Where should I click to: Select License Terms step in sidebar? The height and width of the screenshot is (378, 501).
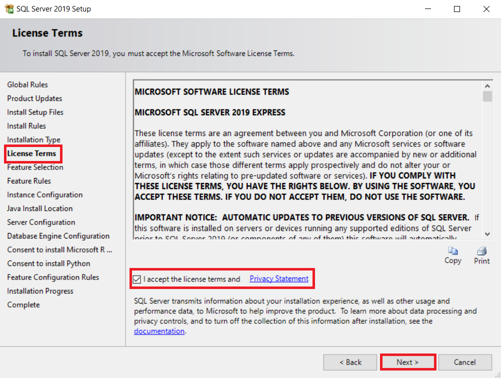pyautogui.click(x=31, y=153)
